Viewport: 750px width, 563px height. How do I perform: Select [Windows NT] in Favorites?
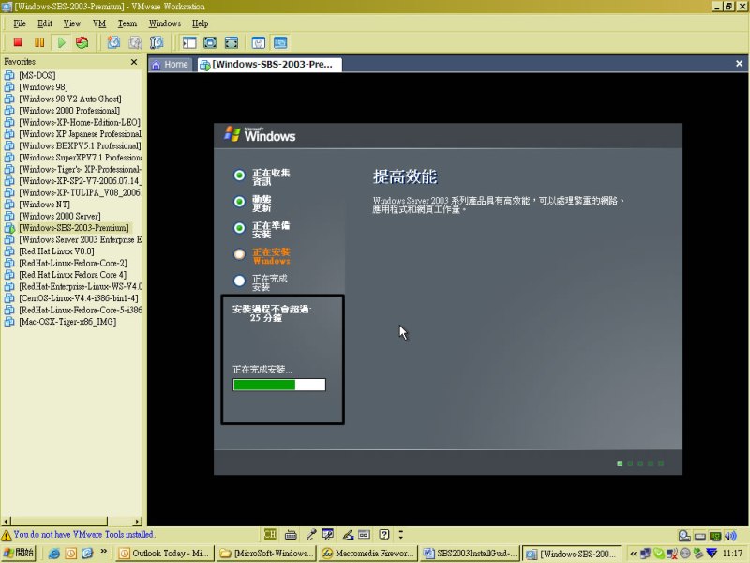pos(44,205)
